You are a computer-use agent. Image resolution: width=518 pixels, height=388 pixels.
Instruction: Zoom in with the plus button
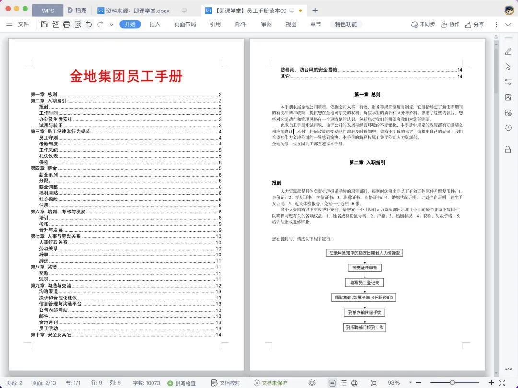[491, 382]
